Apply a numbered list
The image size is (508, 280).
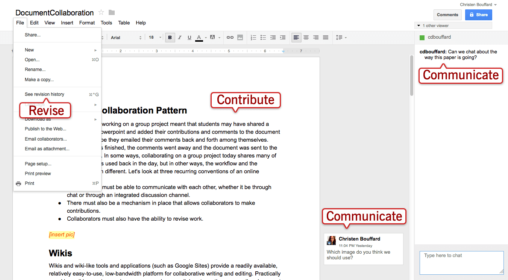click(253, 37)
